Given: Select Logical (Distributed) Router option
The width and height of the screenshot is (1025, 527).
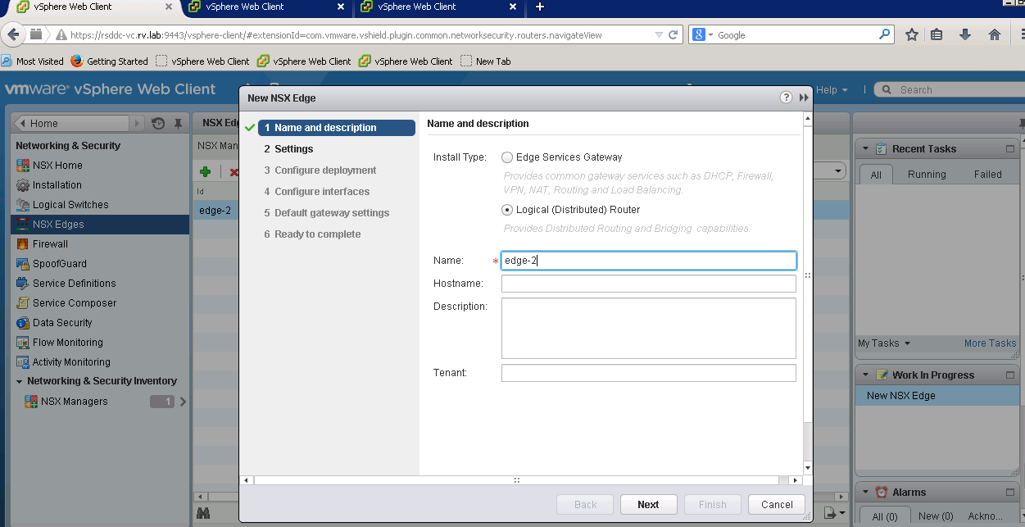Looking at the screenshot, I should tap(507, 210).
